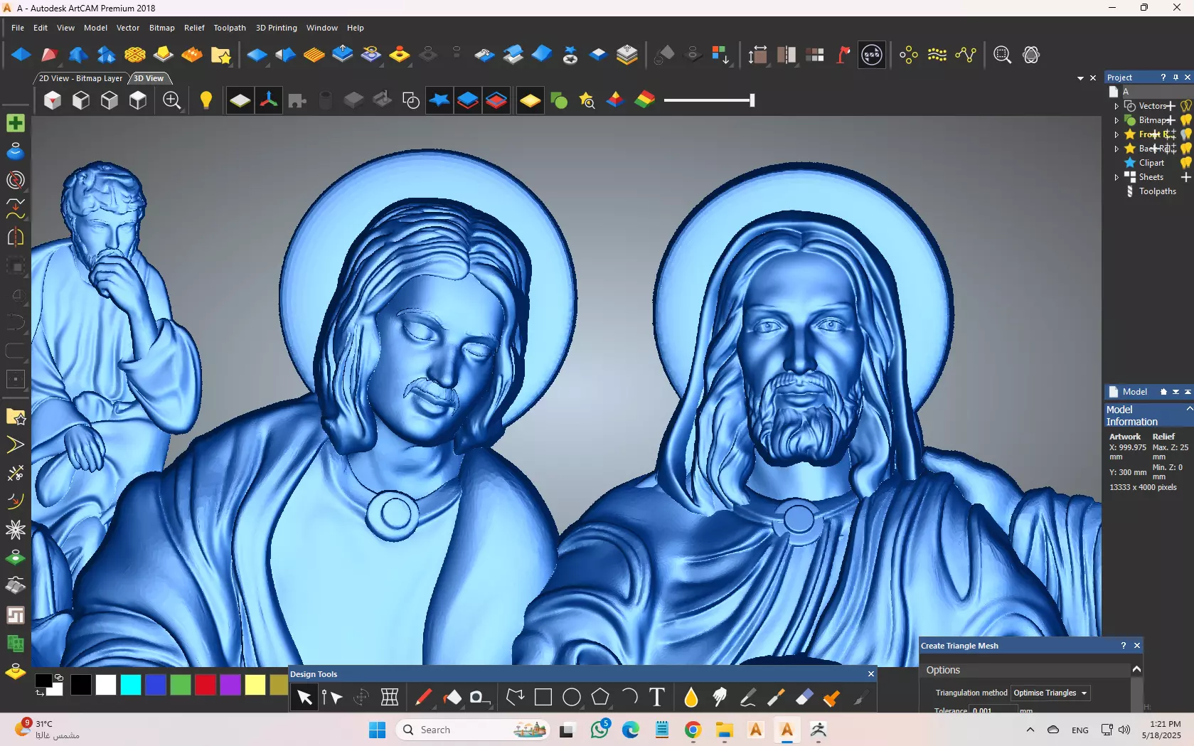Image resolution: width=1194 pixels, height=746 pixels.
Task: Click the Tolerance input field
Action: tap(993, 710)
